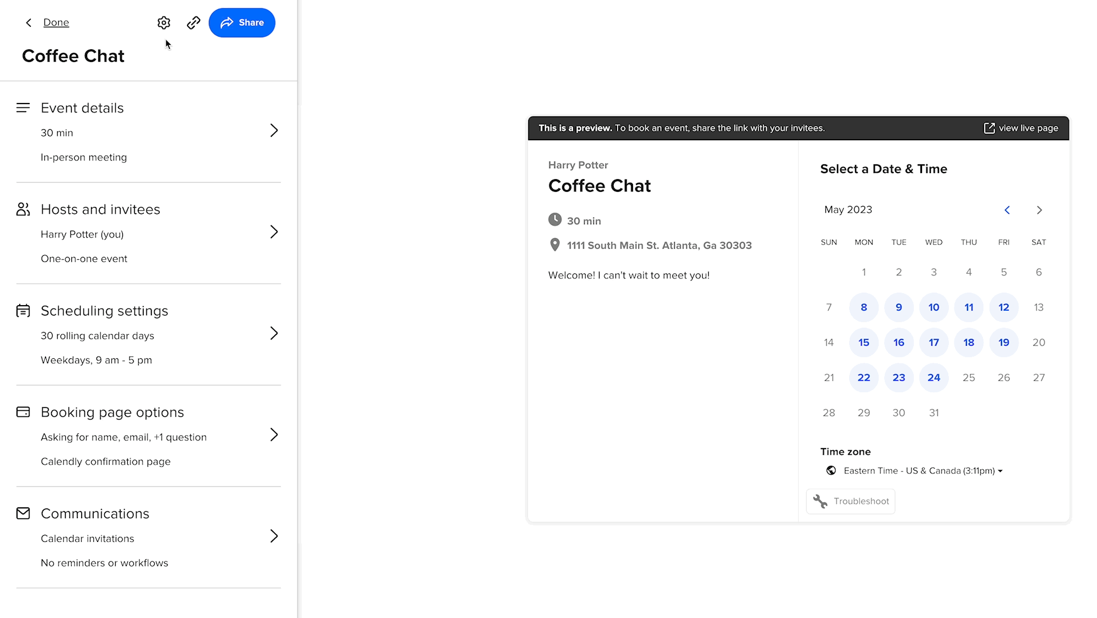Copy the event link using the link icon

pyautogui.click(x=193, y=22)
